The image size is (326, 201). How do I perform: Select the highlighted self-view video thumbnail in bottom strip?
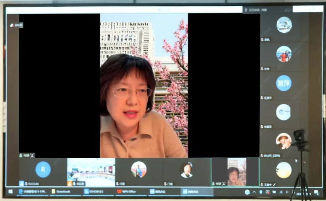(235, 171)
